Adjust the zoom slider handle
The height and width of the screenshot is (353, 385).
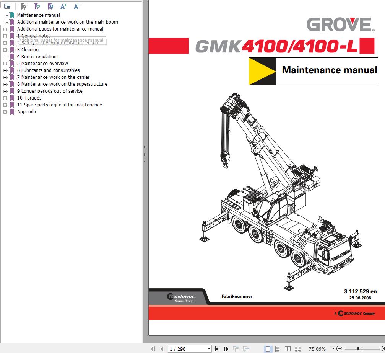pos(359,348)
